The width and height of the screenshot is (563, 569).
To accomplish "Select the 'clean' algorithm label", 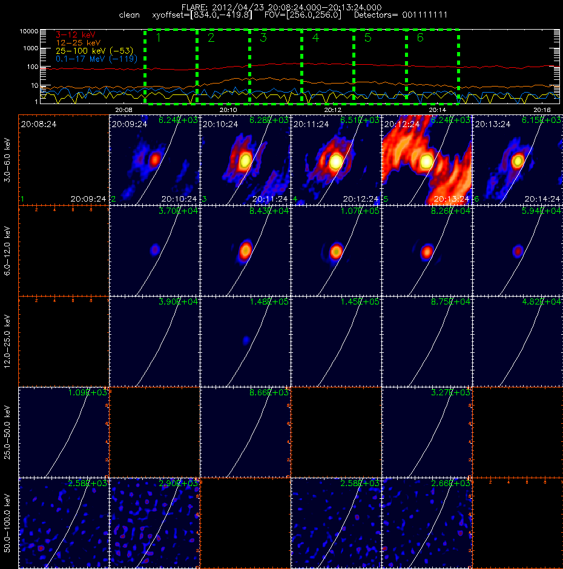I will pos(129,15).
